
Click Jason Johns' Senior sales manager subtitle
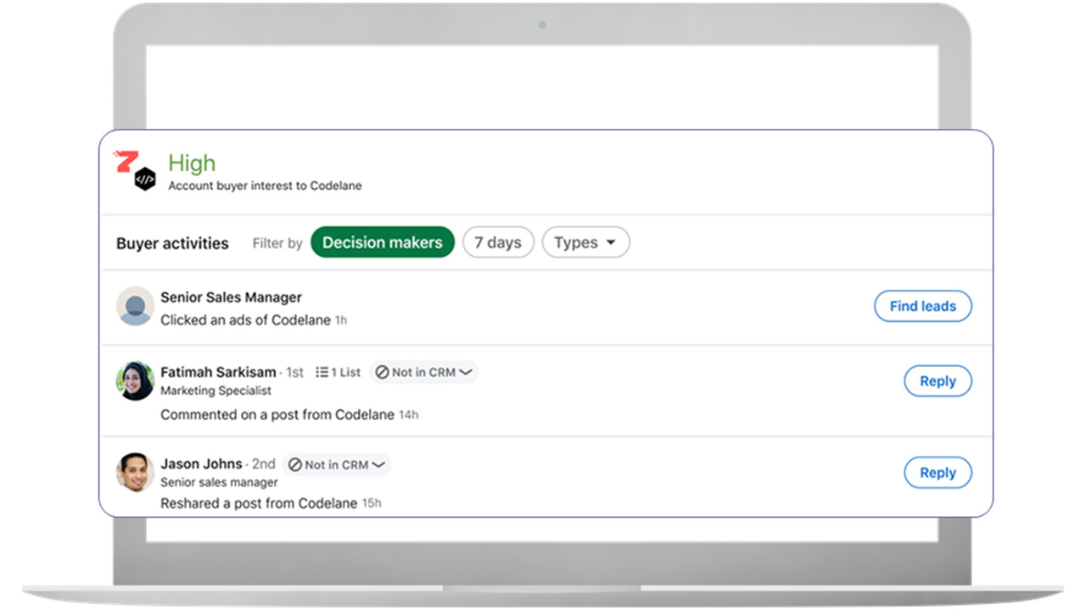pyautogui.click(x=219, y=482)
